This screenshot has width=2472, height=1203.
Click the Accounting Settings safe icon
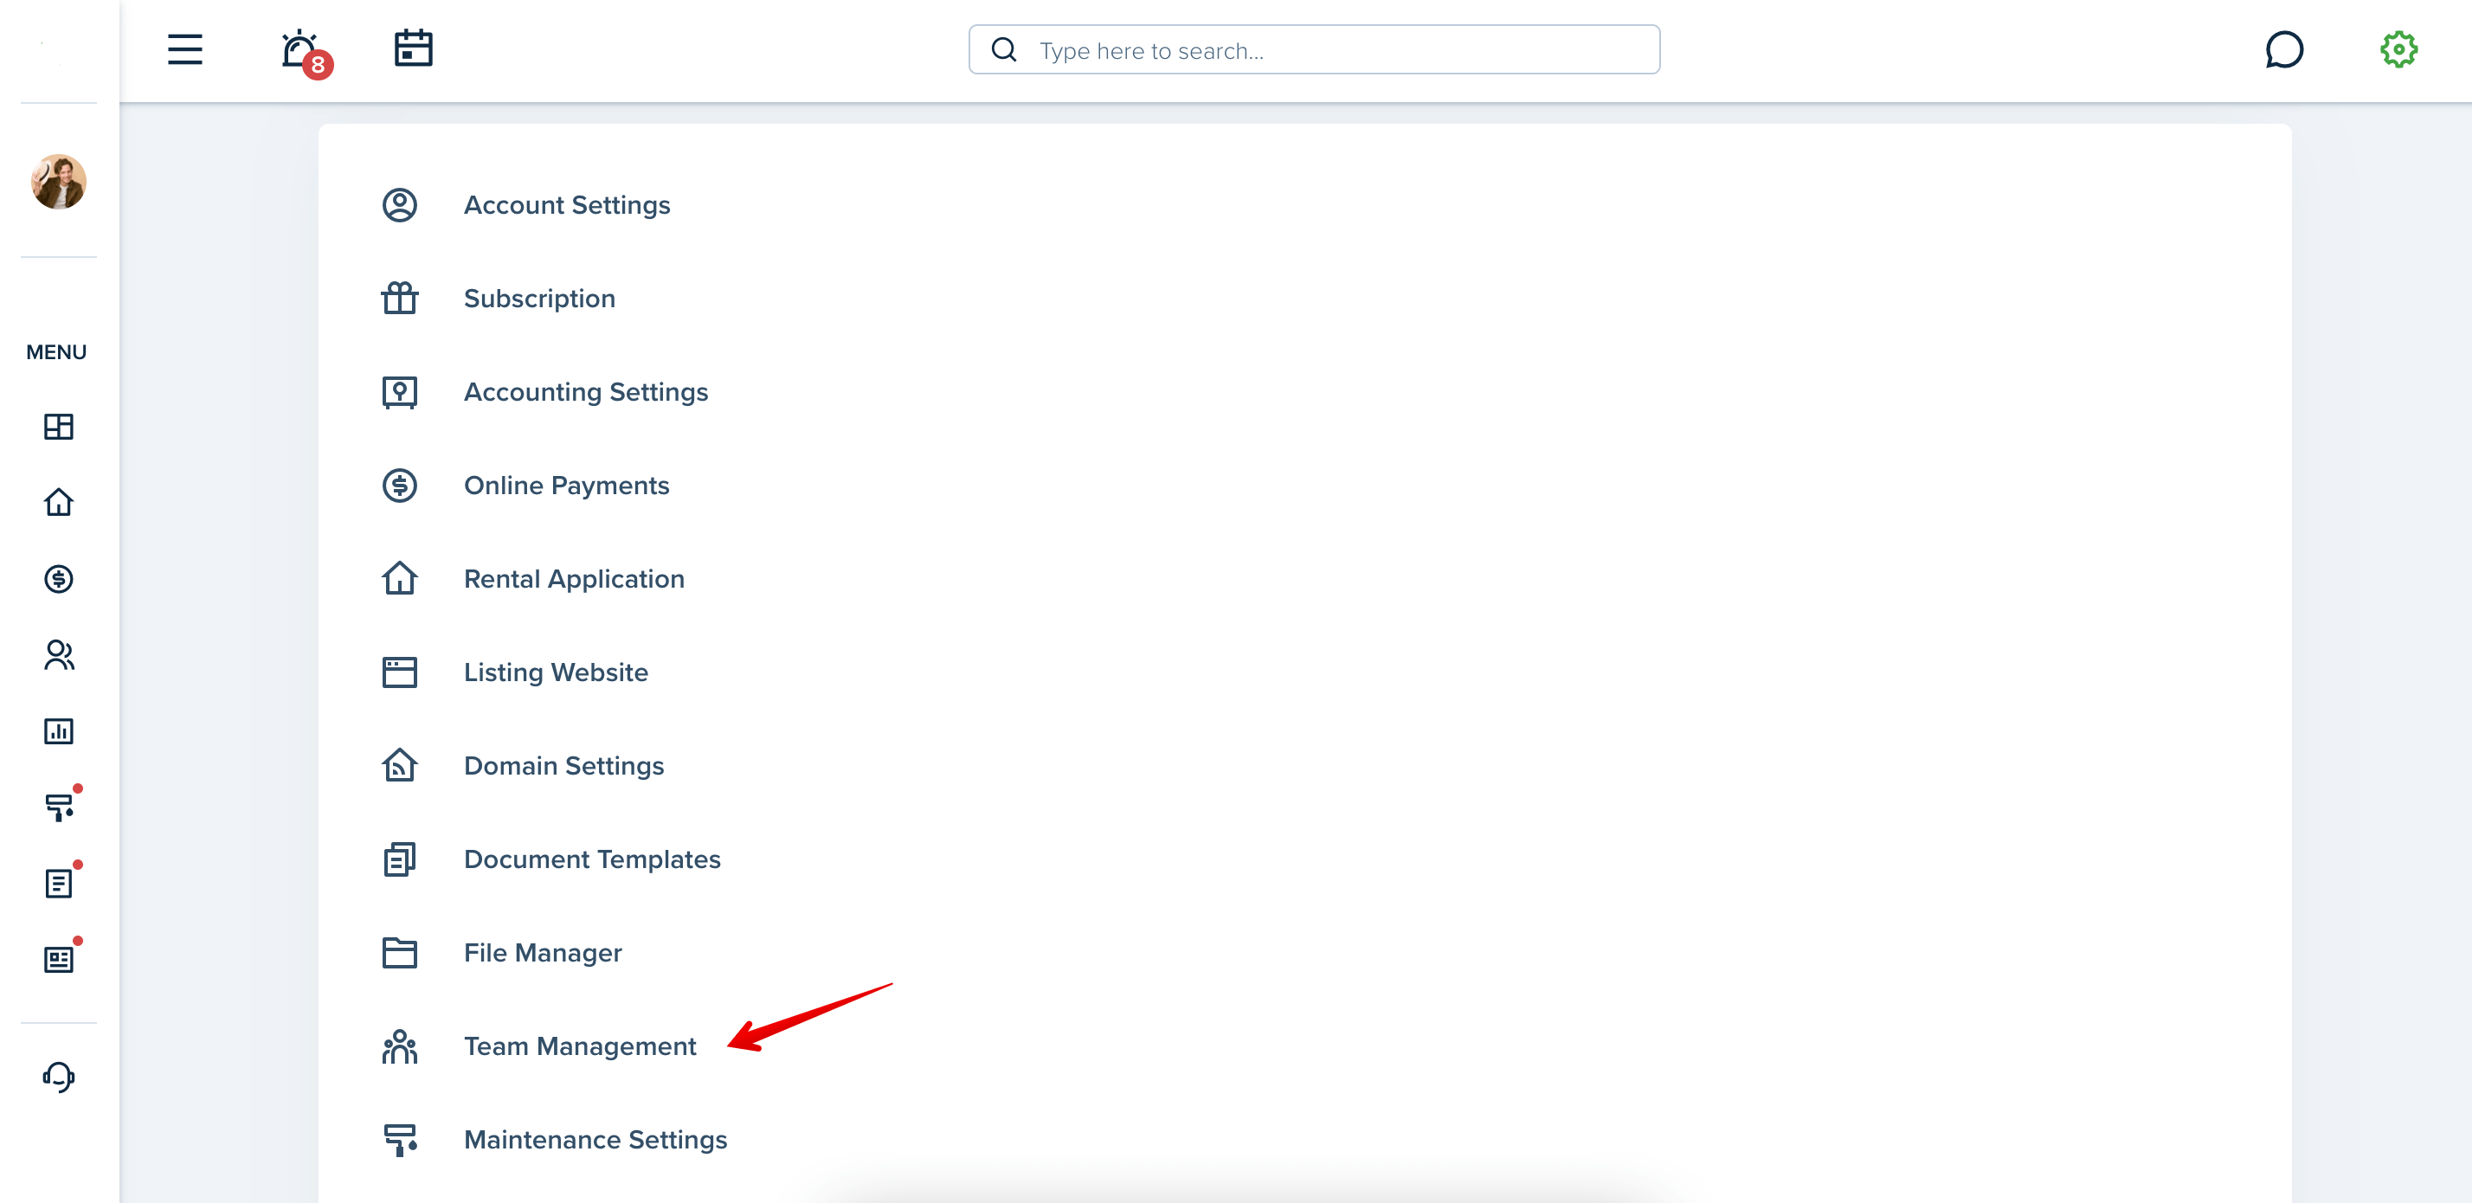coord(399,392)
